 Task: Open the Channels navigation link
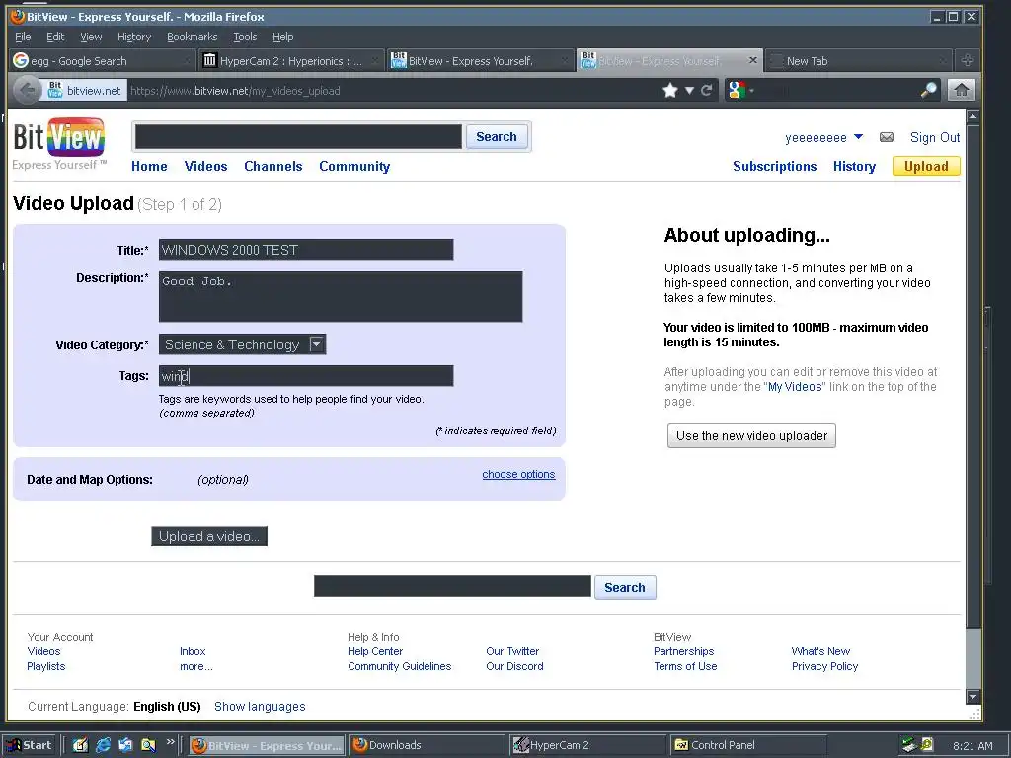pyautogui.click(x=273, y=166)
